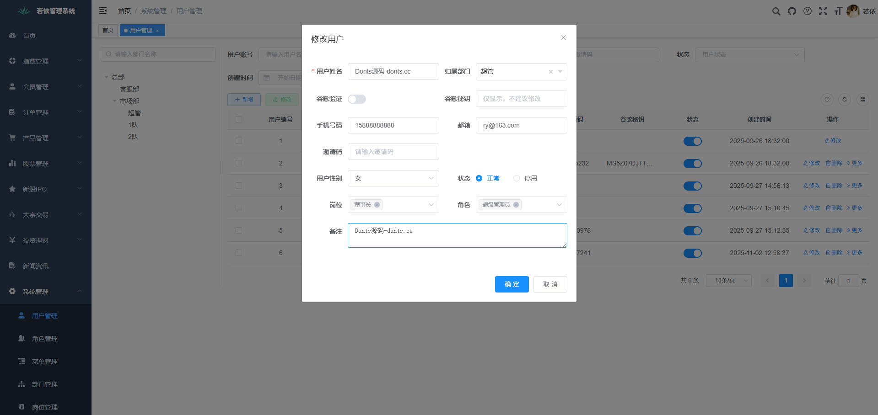Expand the 归属部门 department dropdown arrow

click(560, 72)
